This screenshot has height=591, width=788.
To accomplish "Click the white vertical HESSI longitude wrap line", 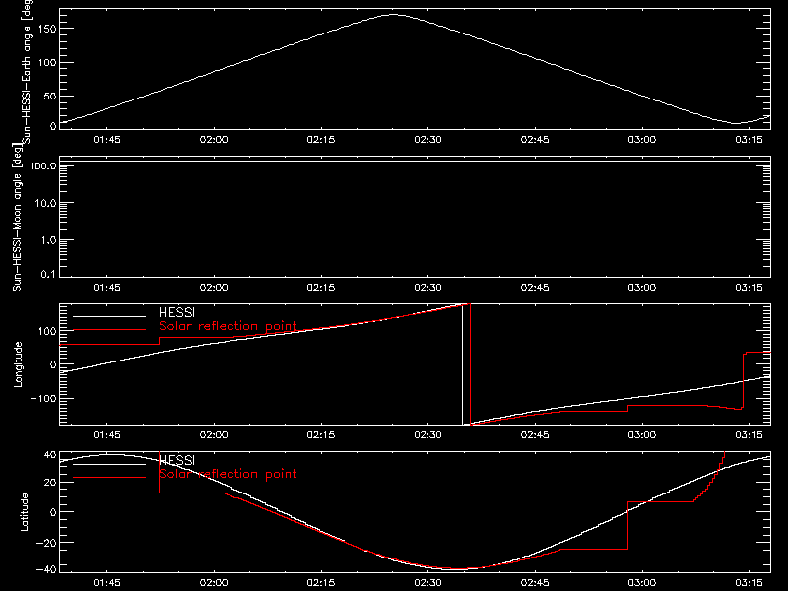I will click(462, 364).
